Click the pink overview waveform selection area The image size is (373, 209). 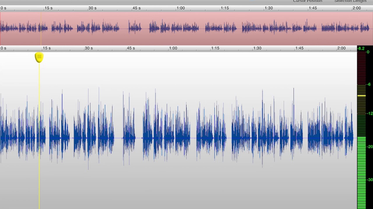186,28
